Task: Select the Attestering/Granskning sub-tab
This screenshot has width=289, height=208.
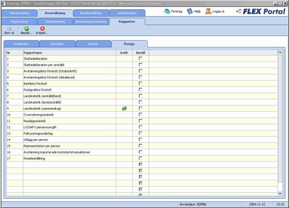Action: (x=91, y=21)
